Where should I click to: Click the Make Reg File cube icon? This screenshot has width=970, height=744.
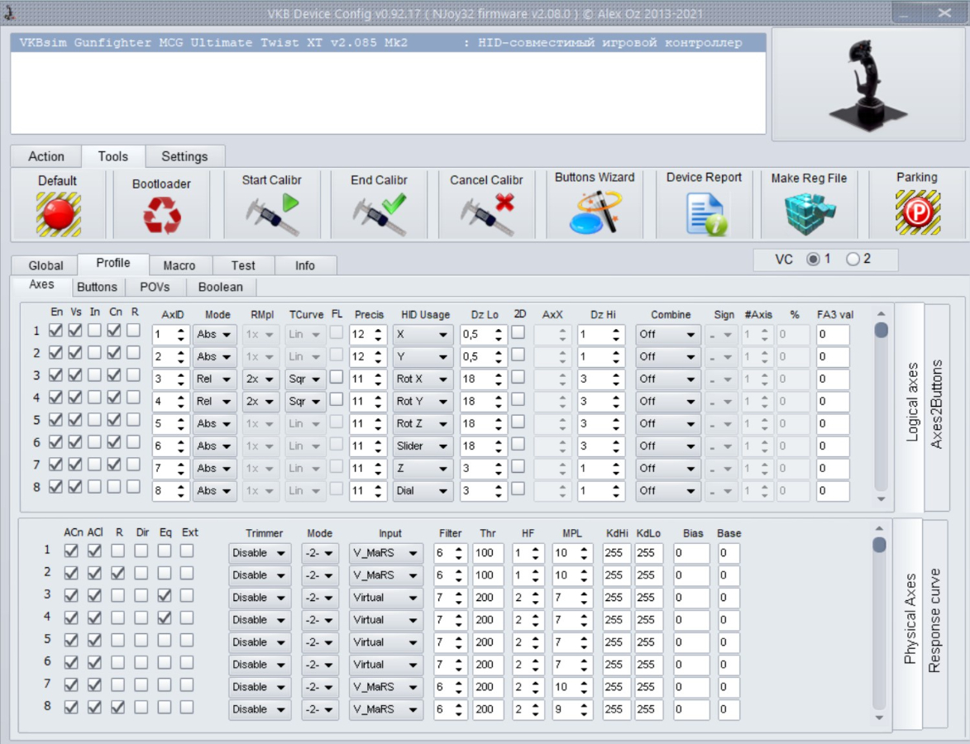[810, 214]
